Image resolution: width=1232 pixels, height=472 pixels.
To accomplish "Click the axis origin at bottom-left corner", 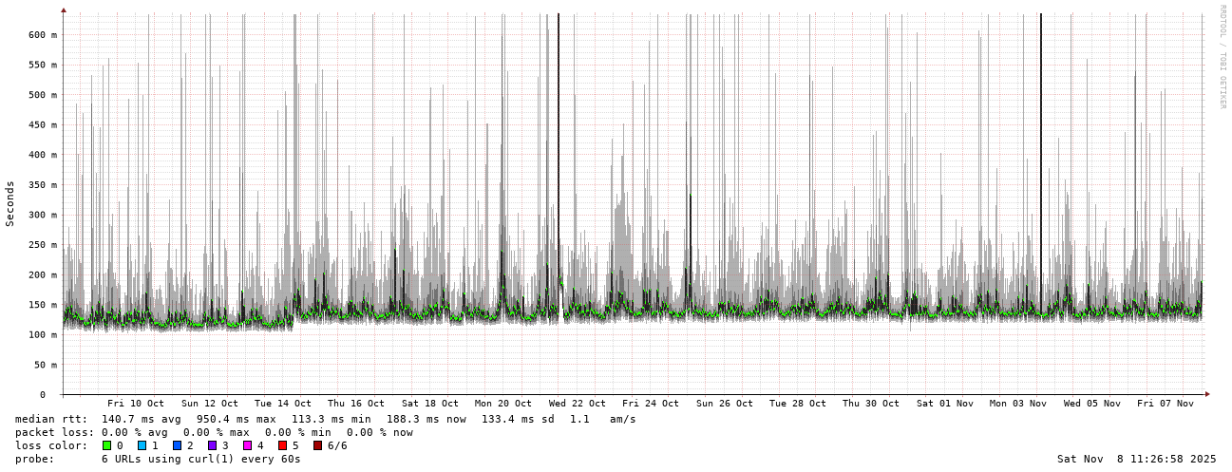I will coord(63,393).
